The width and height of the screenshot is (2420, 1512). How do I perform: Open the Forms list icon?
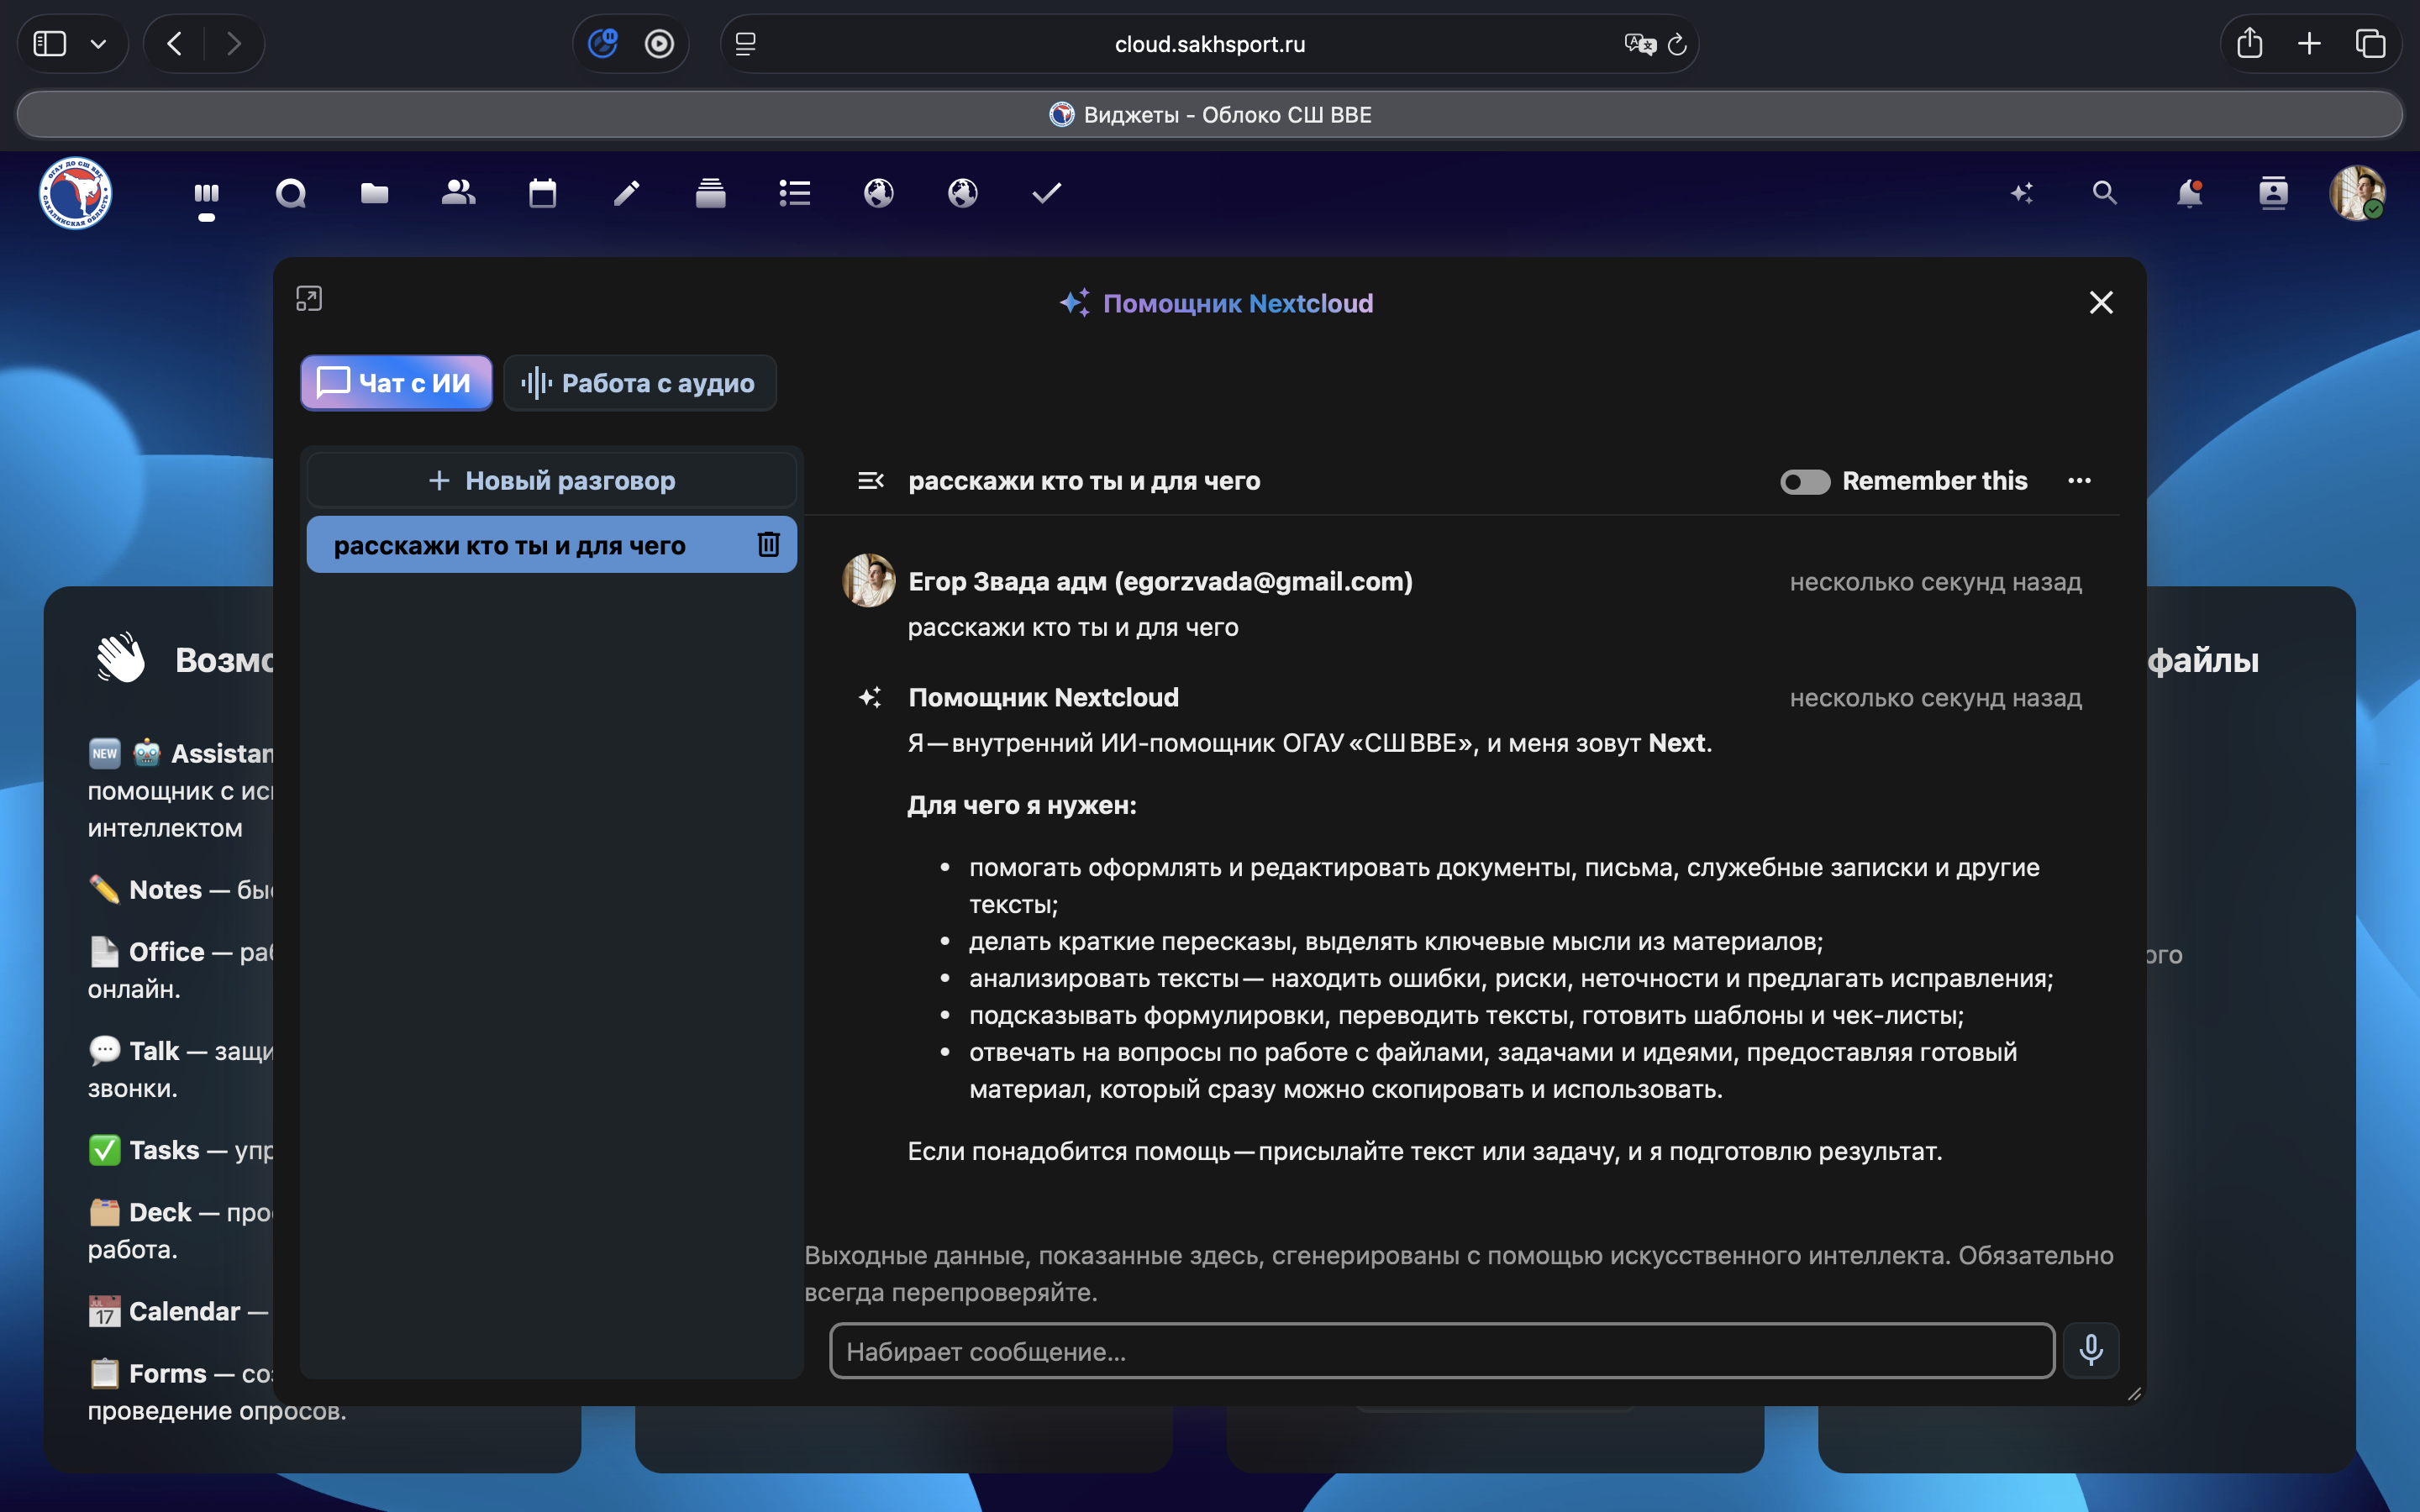795,193
